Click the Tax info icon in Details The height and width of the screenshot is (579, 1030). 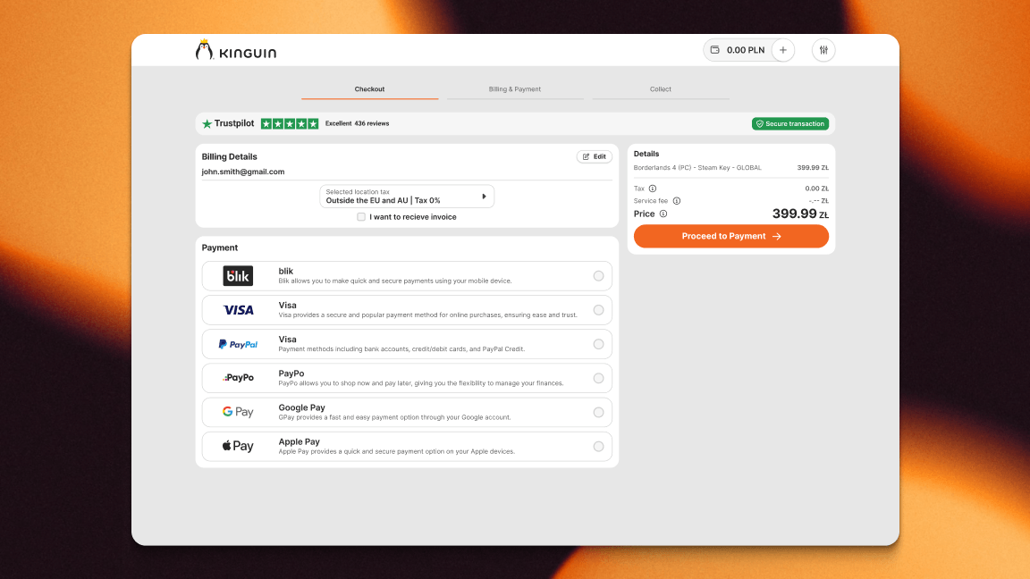[653, 188]
